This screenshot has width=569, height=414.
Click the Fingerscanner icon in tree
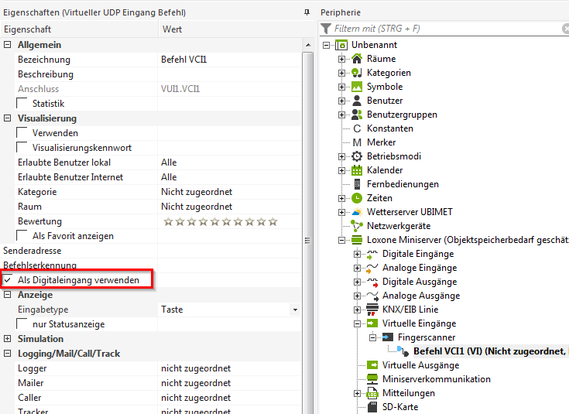pos(388,337)
